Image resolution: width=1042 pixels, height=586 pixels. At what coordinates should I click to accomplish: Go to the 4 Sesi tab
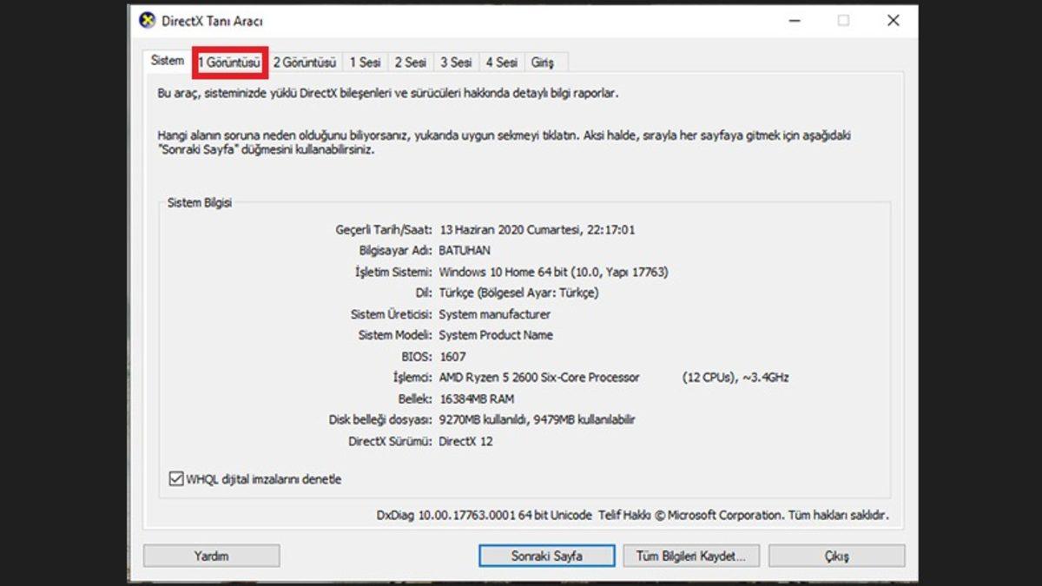(x=501, y=63)
